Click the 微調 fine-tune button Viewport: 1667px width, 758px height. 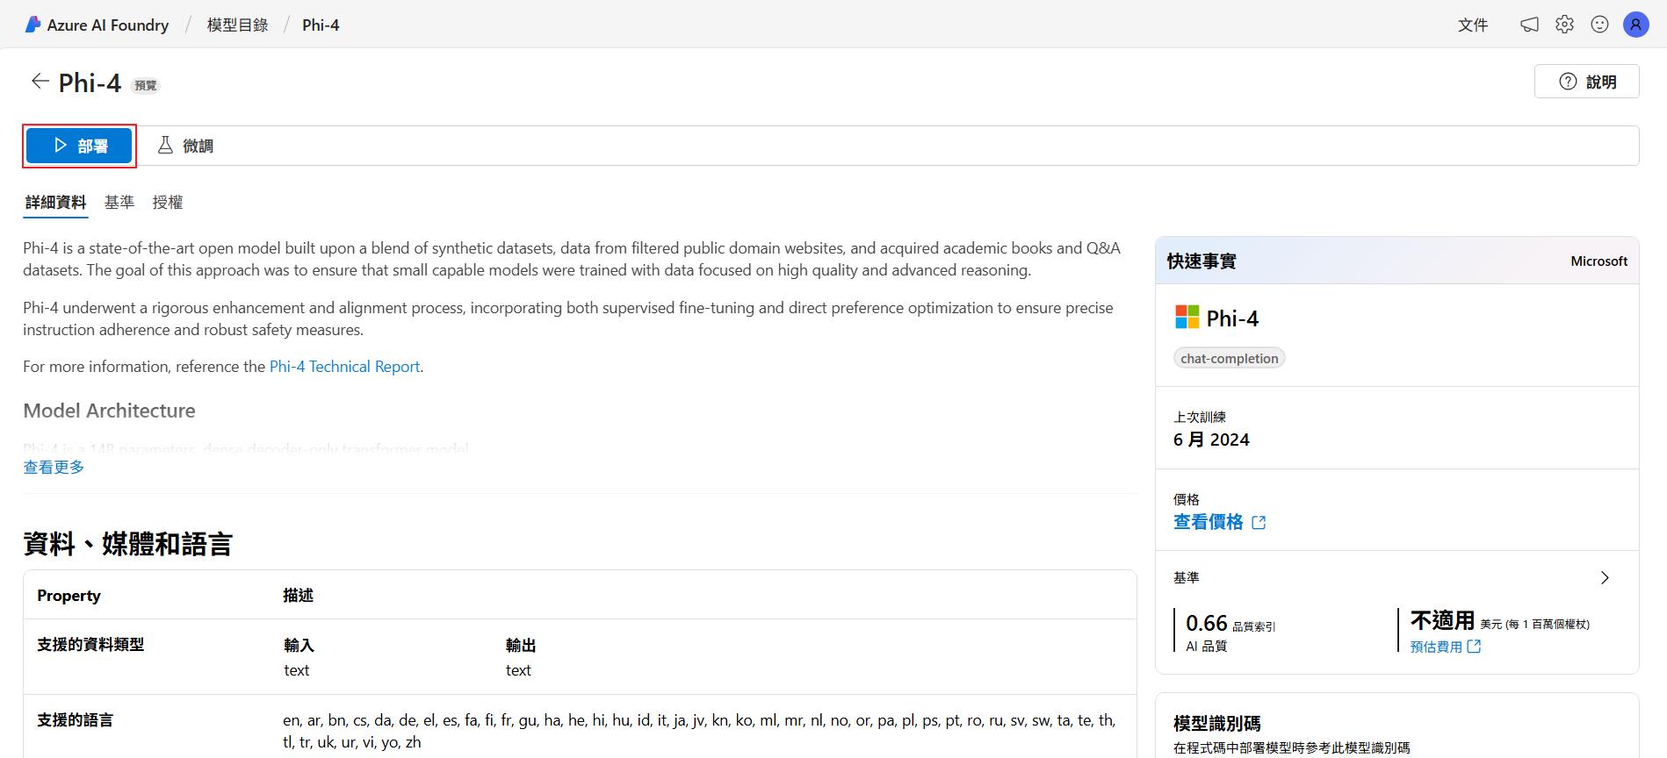(185, 146)
